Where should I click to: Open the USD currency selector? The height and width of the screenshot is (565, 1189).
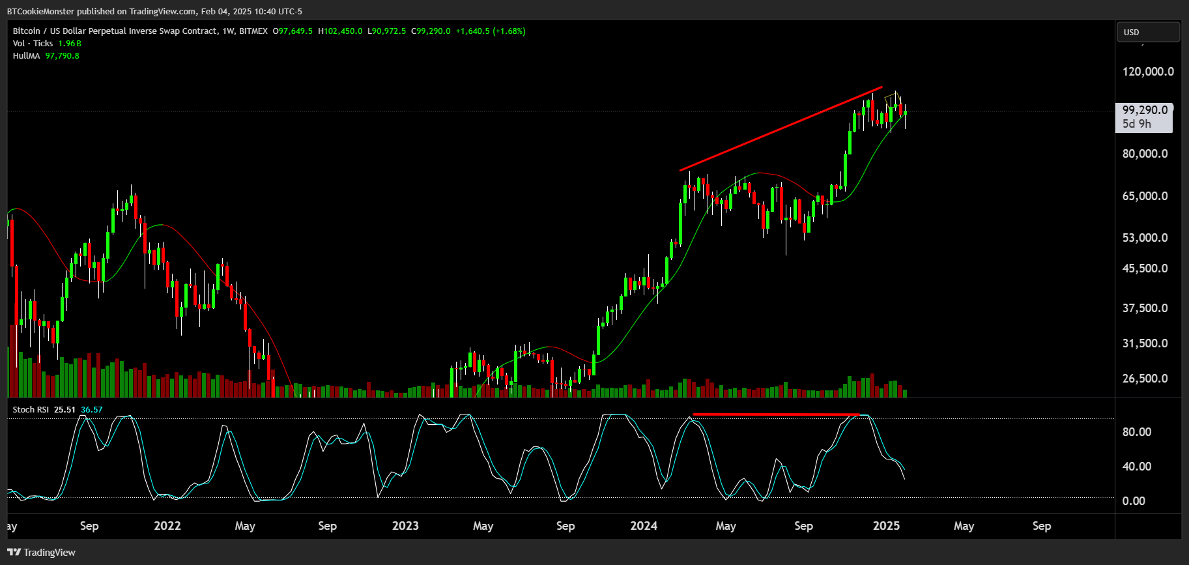(x=1148, y=32)
